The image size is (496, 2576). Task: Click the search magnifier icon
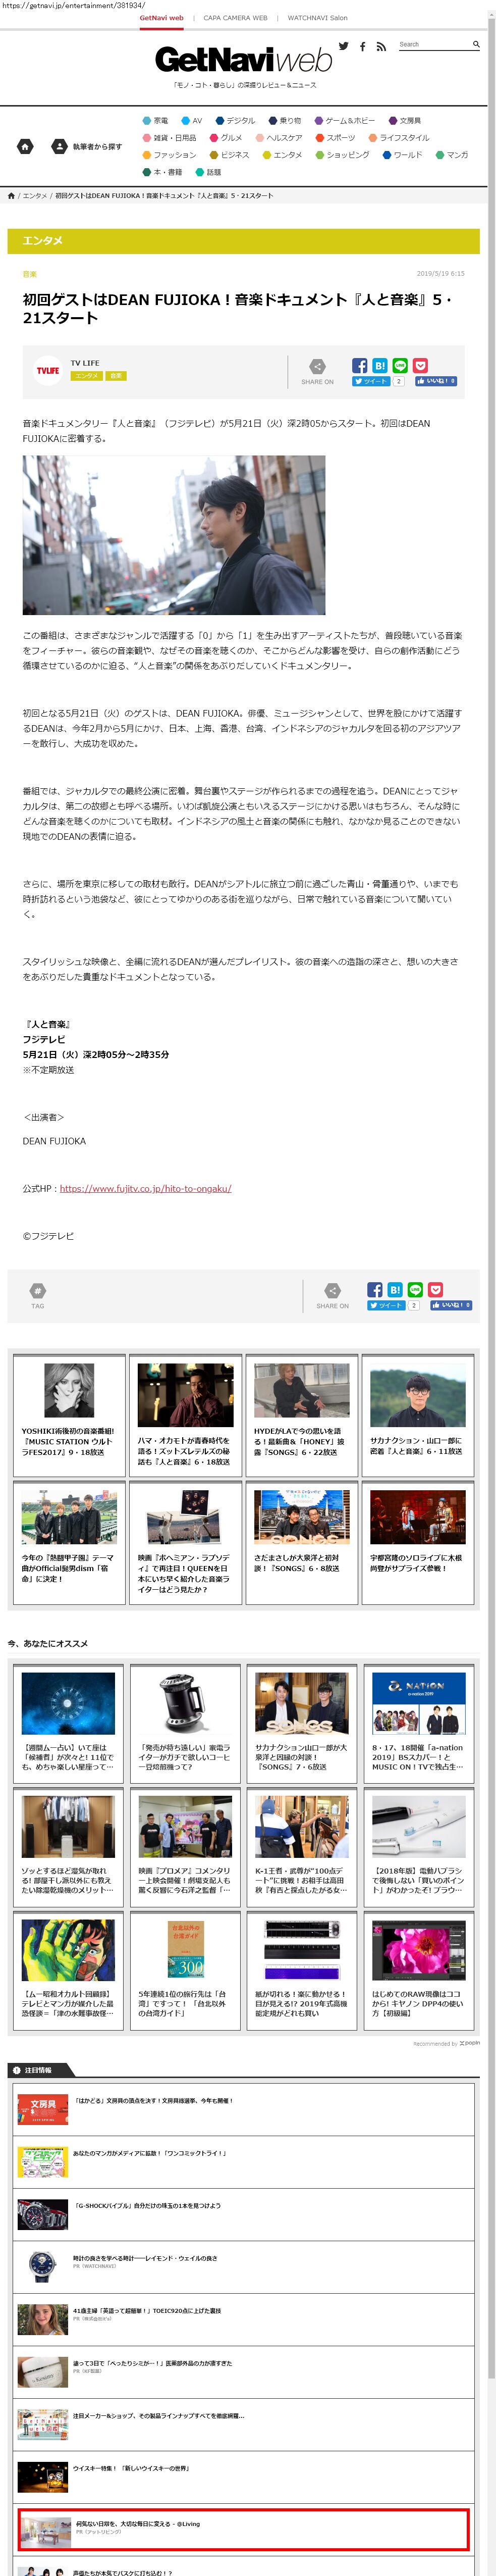(x=476, y=44)
